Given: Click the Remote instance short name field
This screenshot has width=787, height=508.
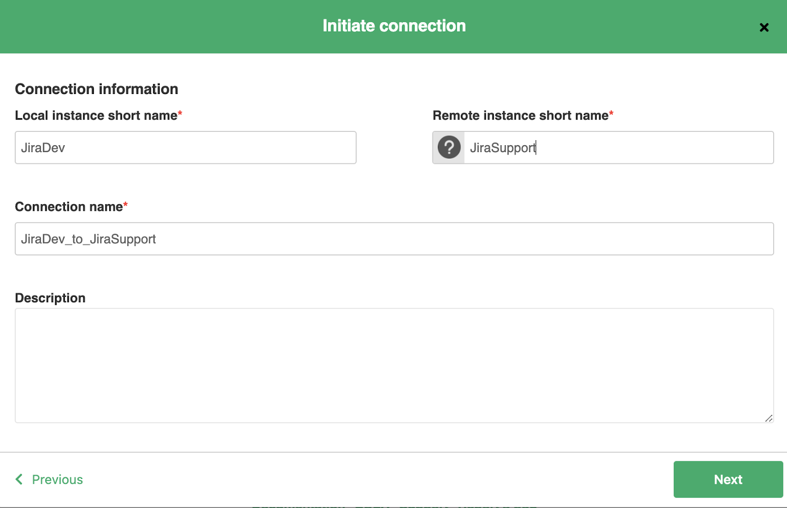Looking at the screenshot, I should (x=618, y=148).
